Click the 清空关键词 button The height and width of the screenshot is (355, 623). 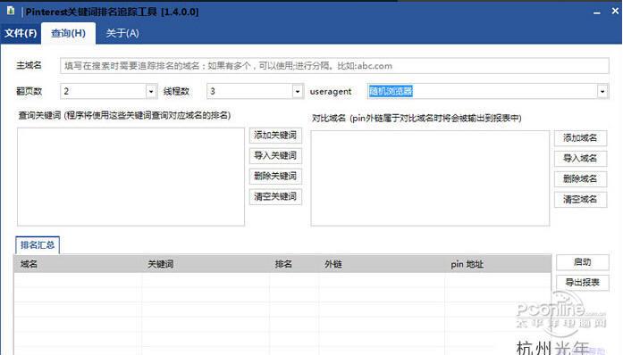[x=275, y=197]
